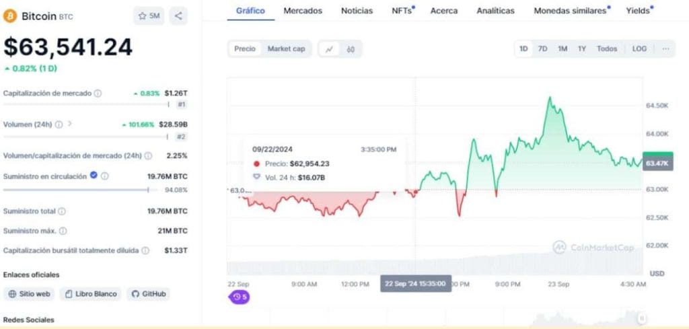Open info icon beside Suministro en circulación

tap(104, 176)
